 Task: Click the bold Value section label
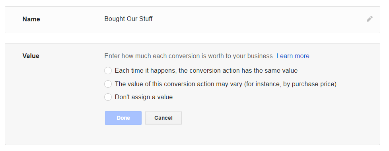pos(31,56)
